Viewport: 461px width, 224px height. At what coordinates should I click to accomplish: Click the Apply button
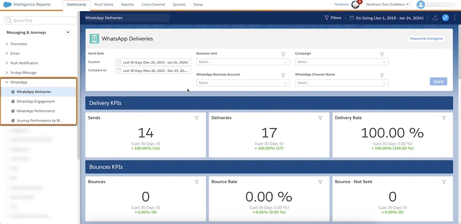point(438,82)
